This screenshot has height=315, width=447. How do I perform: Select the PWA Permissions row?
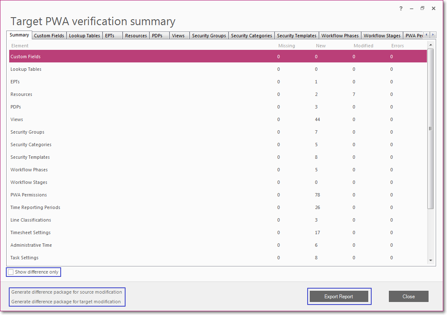tap(218, 195)
